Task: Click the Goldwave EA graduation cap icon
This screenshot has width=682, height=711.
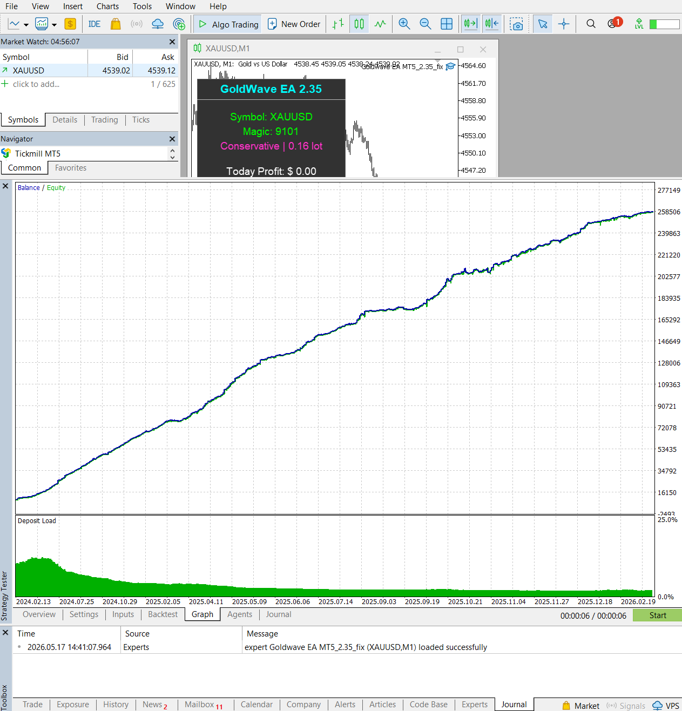Action: [x=450, y=66]
